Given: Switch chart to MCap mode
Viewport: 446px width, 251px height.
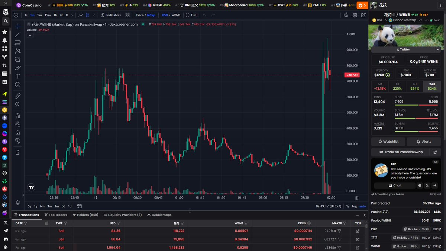Looking at the screenshot, I should 151,15.
